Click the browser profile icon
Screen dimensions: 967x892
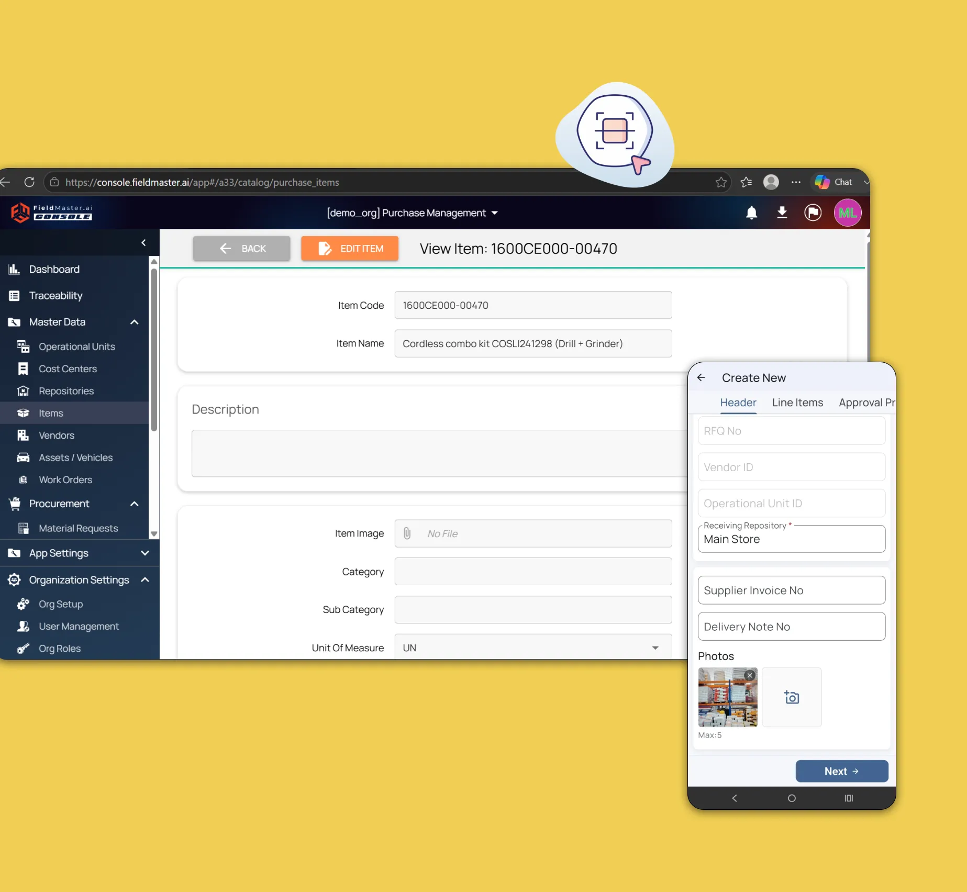(771, 182)
